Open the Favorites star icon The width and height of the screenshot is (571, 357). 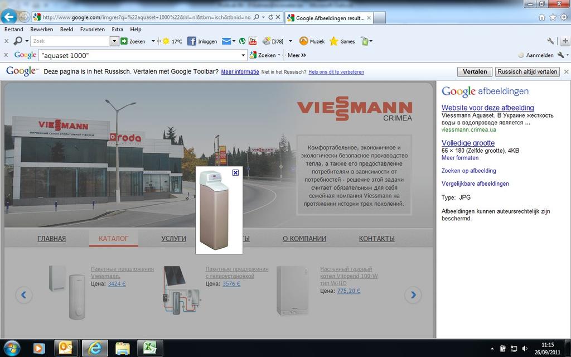[x=553, y=17]
